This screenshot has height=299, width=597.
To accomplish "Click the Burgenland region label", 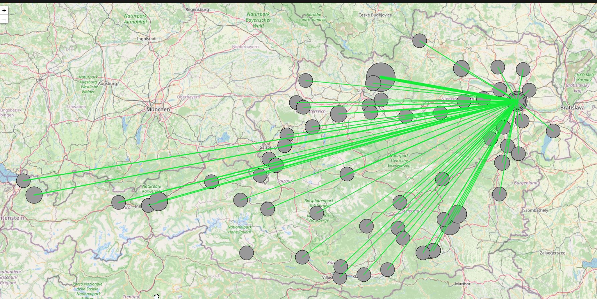I will coord(526,183).
